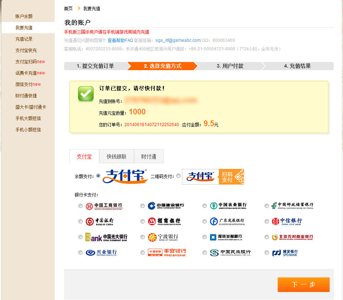Viewport: 343px width, 300px height.
Task: Open the 财付通 payment tab
Action: [x=149, y=156]
